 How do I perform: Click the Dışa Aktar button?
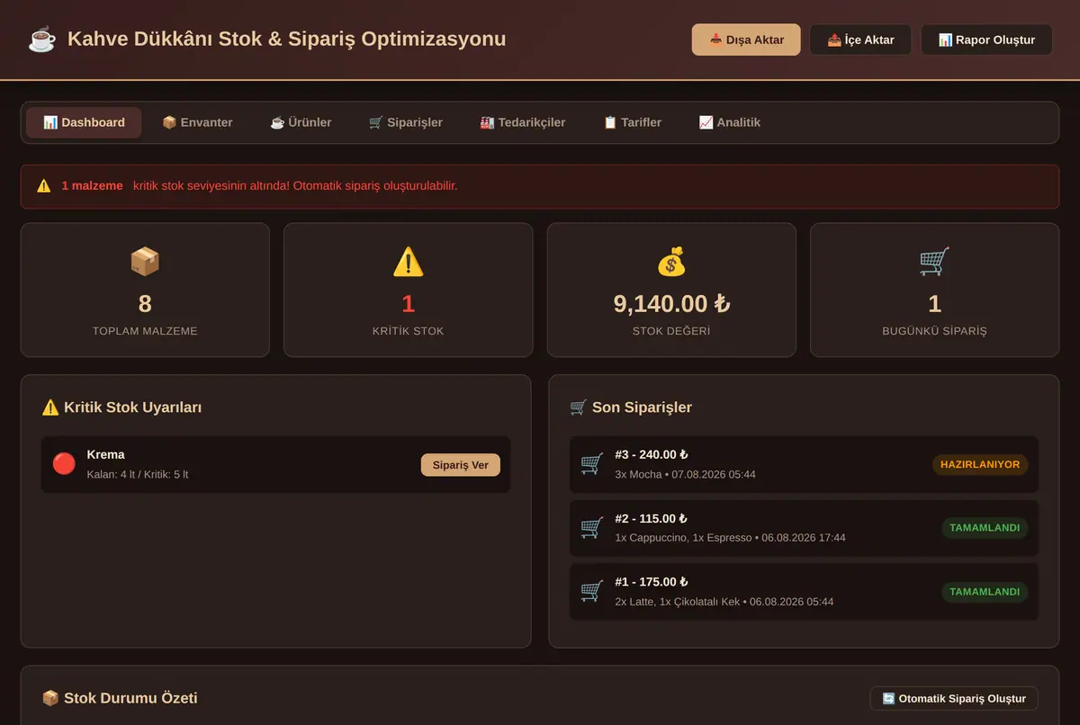tap(746, 40)
